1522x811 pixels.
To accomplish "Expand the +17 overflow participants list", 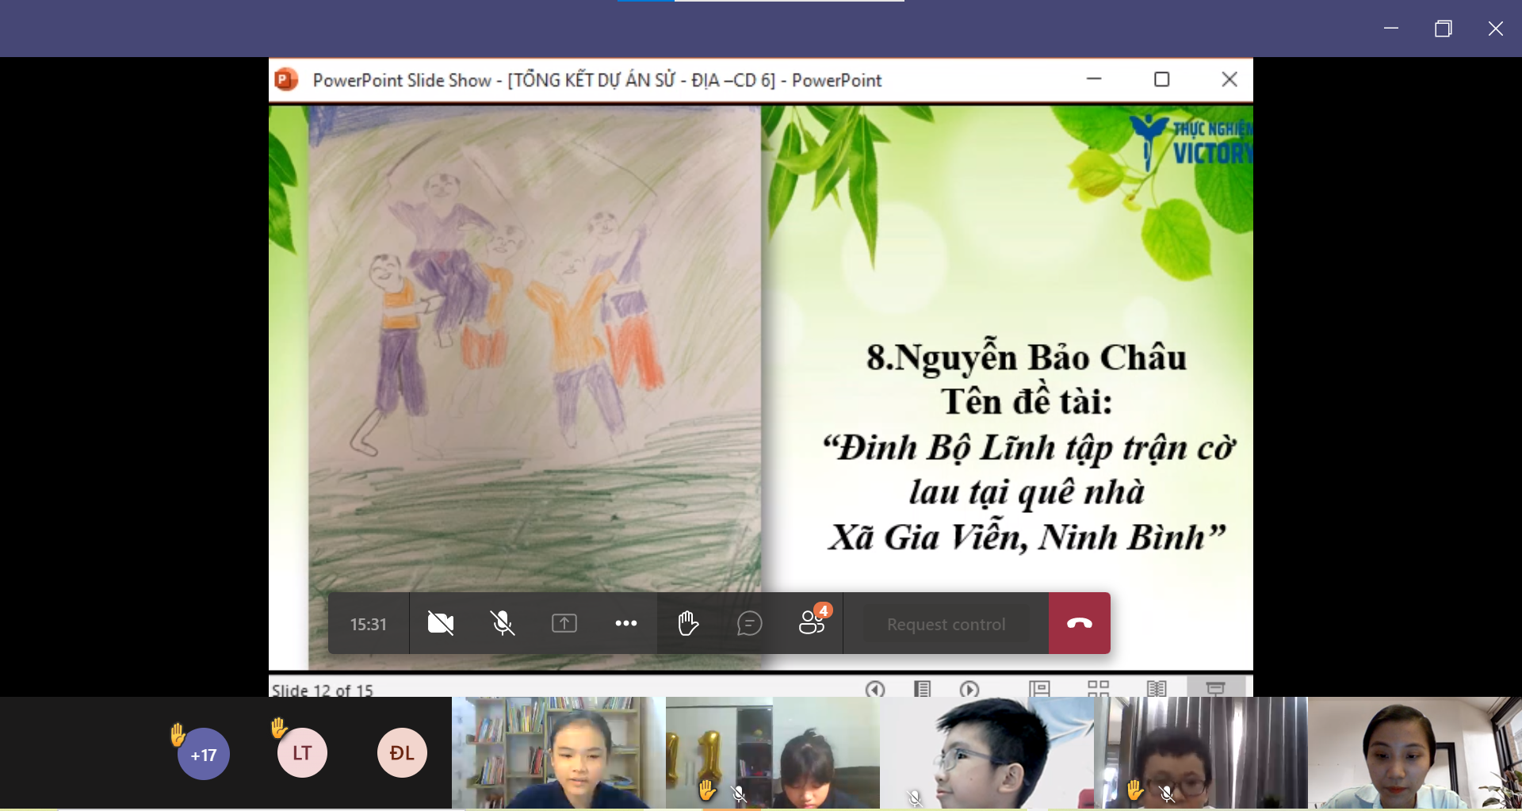I will pyautogui.click(x=204, y=754).
